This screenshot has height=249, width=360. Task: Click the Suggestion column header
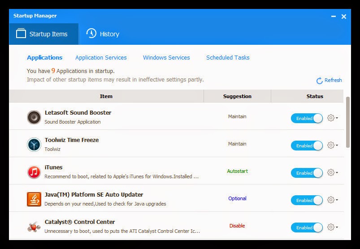tap(237, 96)
